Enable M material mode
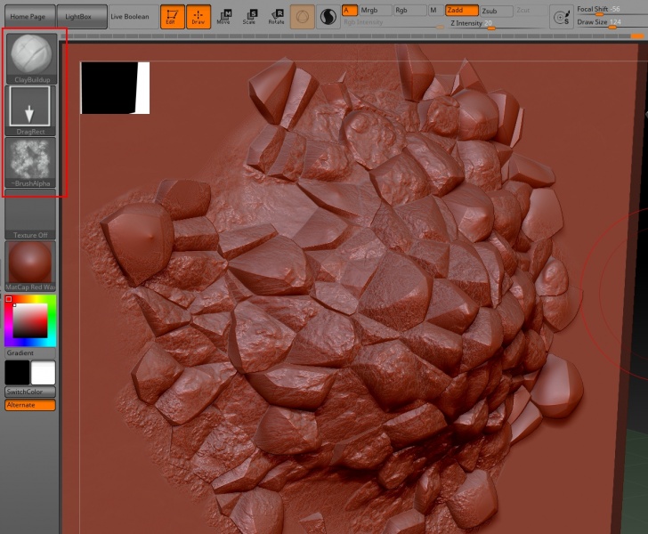 435,11
